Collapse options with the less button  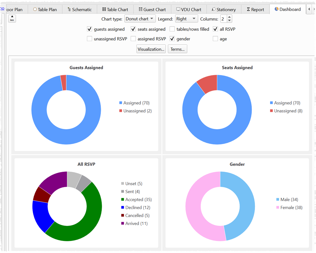point(12,19)
